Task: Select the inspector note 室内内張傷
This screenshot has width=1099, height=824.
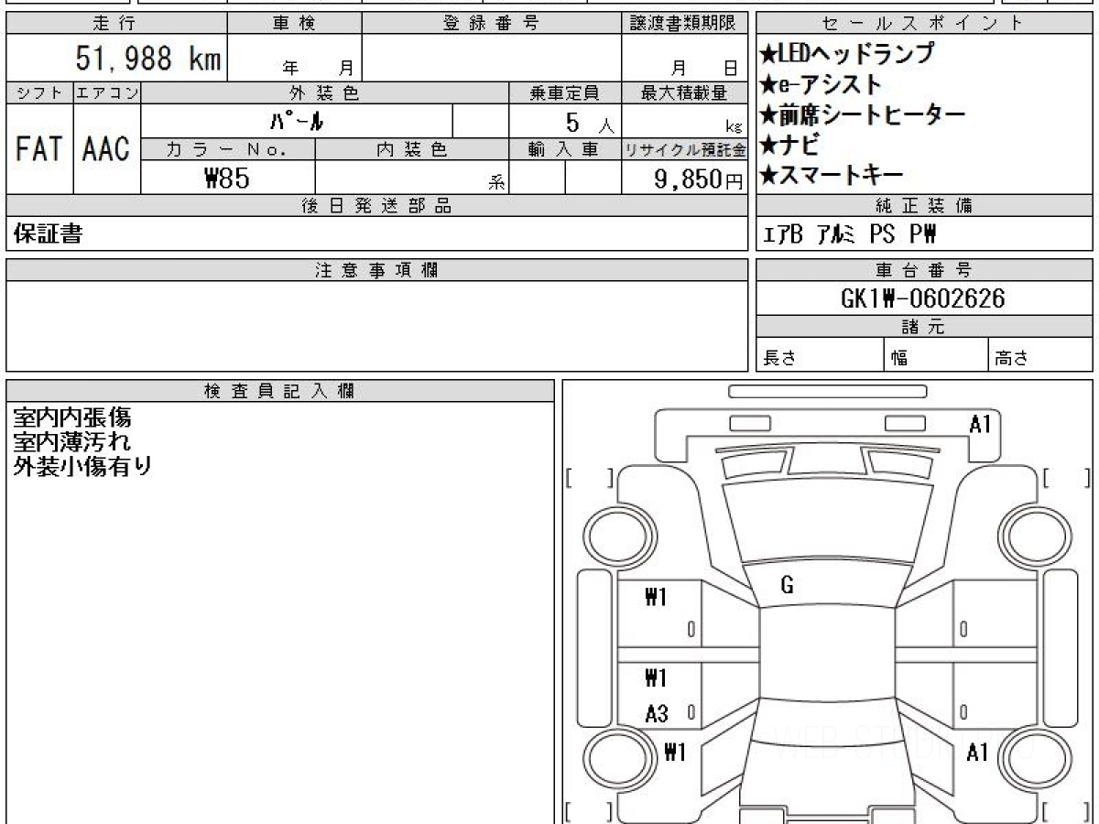Action: 71,417
